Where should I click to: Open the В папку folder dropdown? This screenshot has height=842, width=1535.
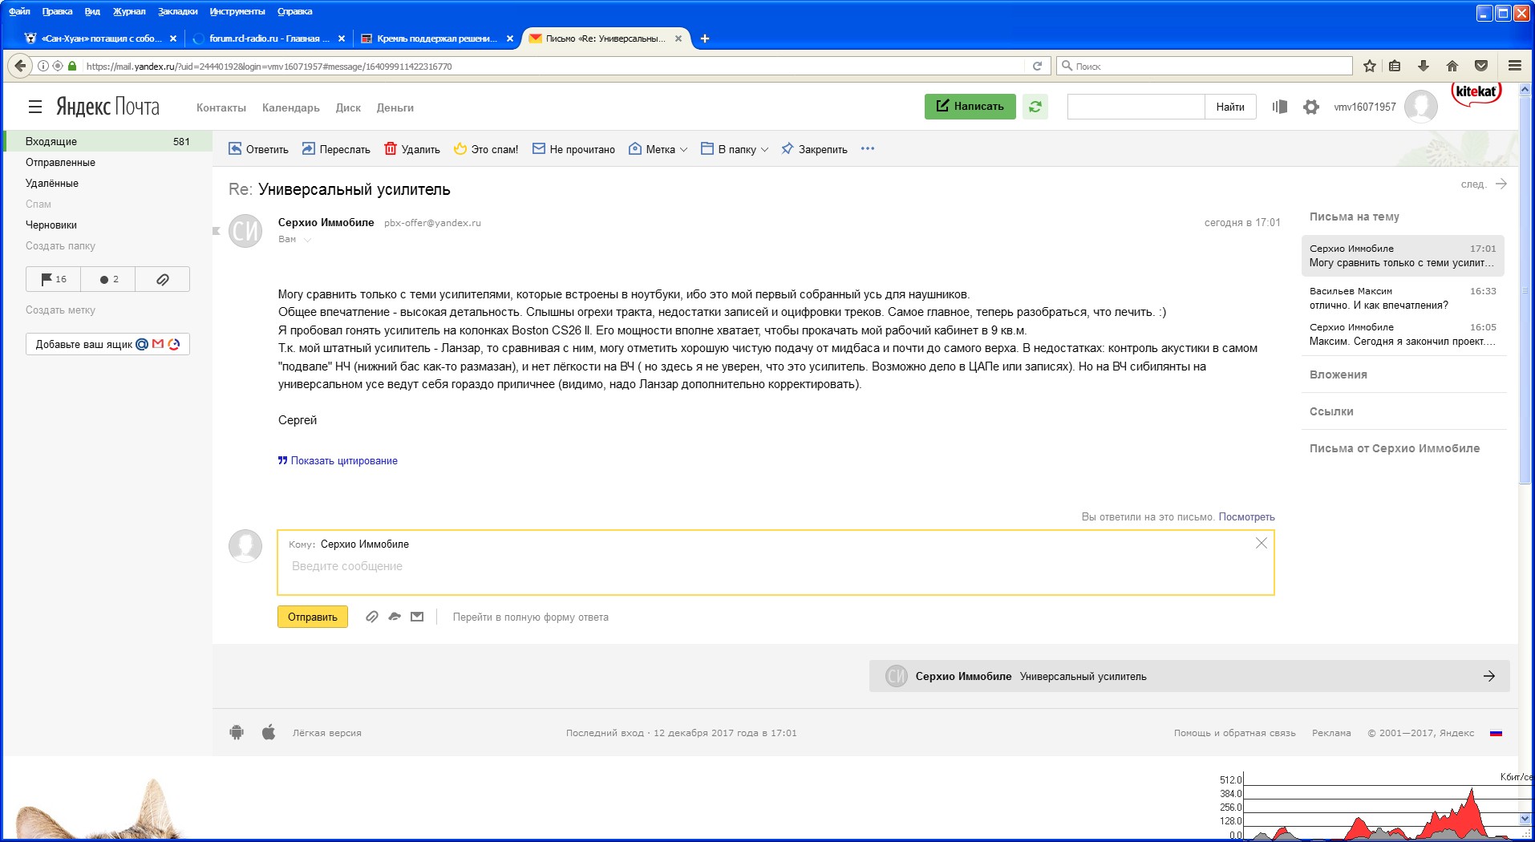pos(735,149)
